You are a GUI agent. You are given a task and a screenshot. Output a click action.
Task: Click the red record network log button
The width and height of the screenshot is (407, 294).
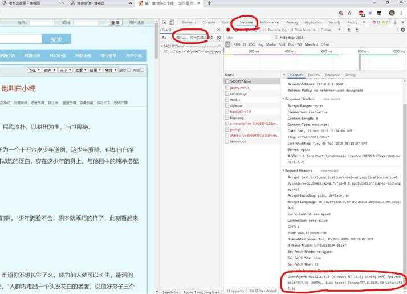pos(228,30)
